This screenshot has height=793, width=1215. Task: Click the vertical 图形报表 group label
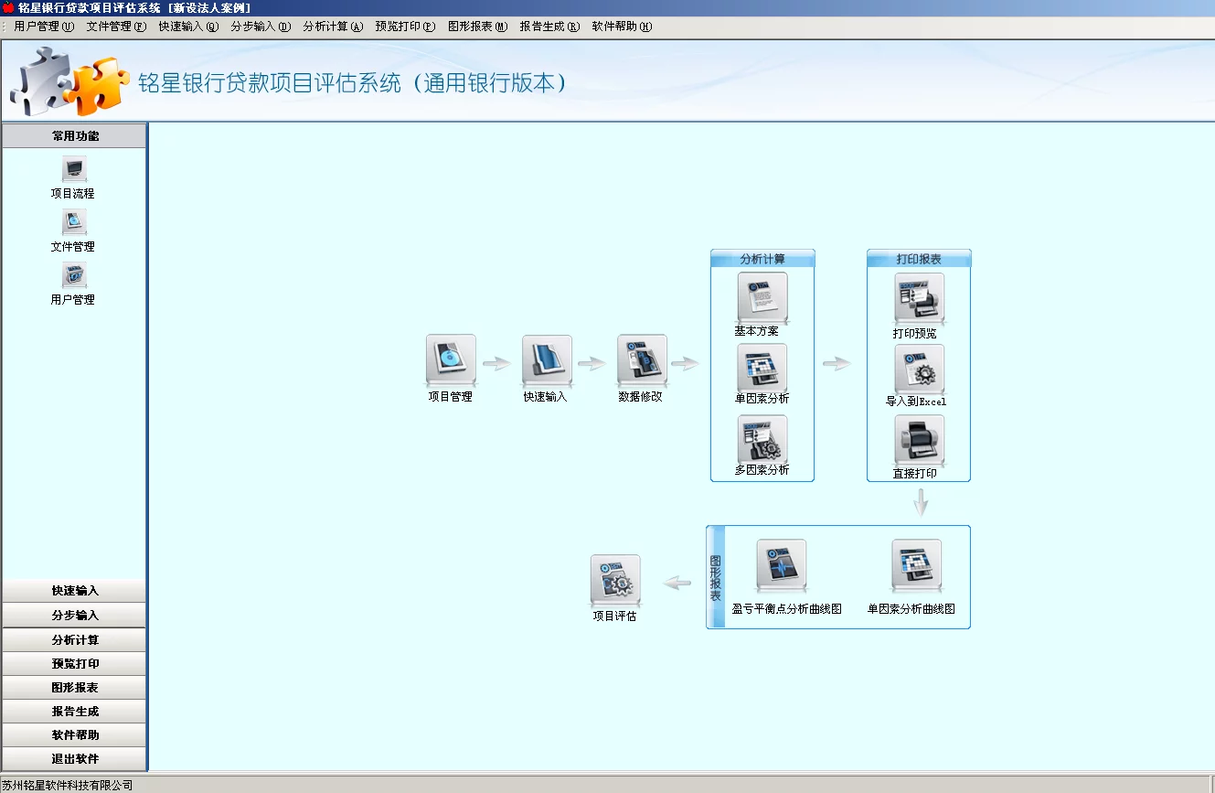click(716, 577)
